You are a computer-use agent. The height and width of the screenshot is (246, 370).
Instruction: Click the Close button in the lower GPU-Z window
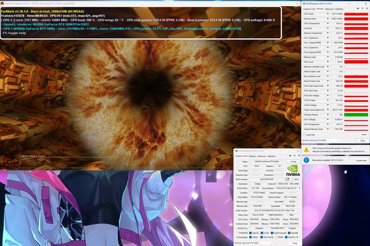(295, 243)
